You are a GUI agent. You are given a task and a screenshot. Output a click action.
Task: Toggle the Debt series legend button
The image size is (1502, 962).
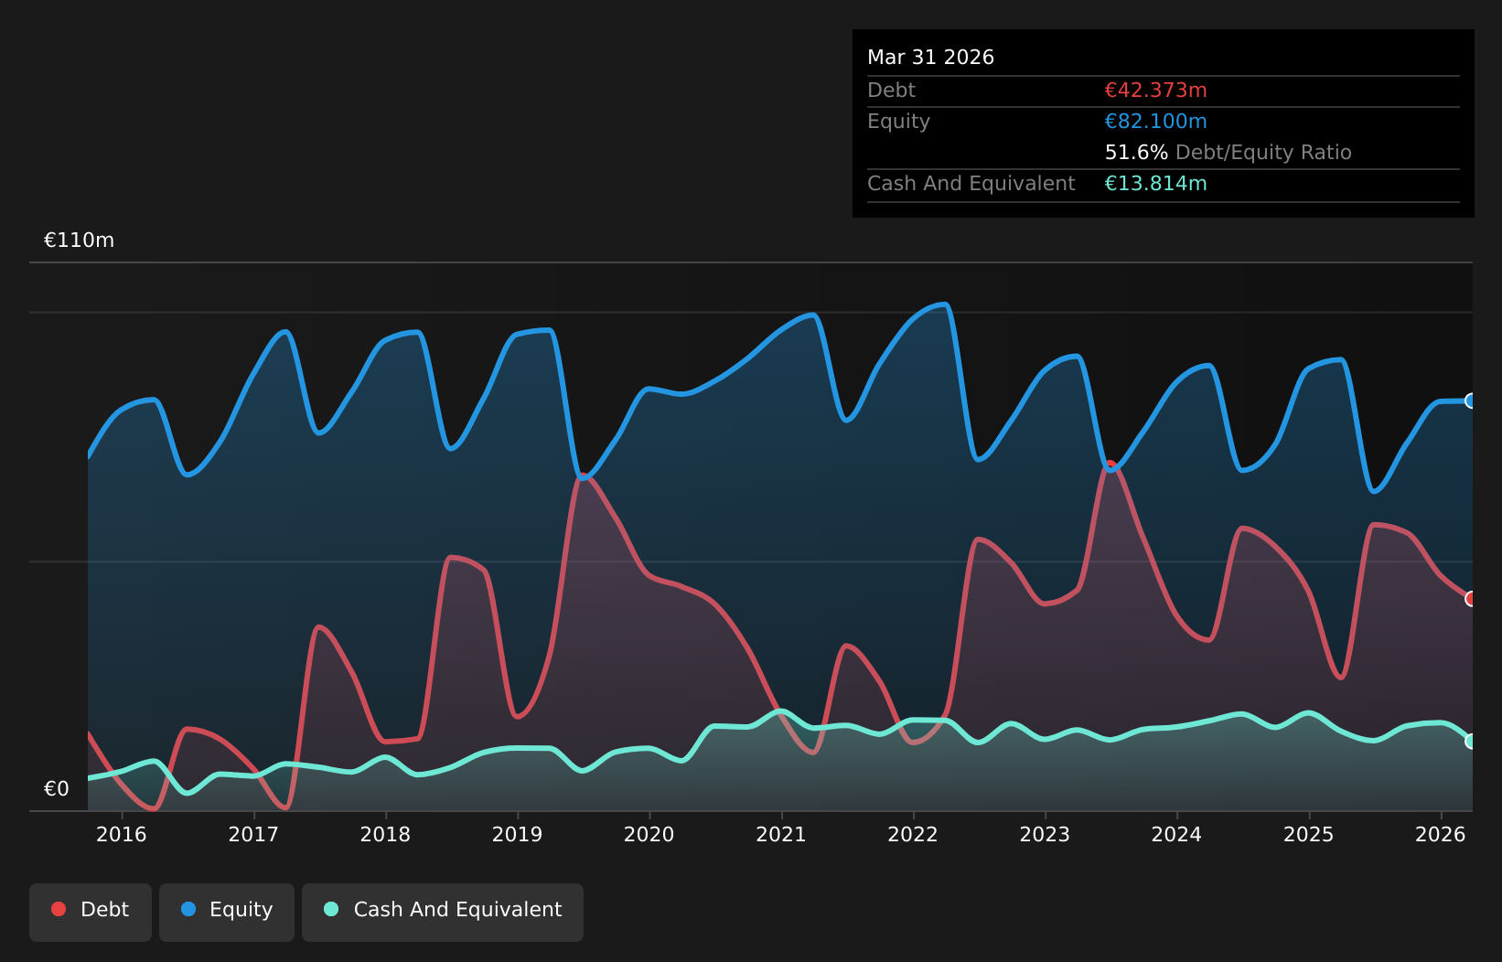(x=91, y=912)
